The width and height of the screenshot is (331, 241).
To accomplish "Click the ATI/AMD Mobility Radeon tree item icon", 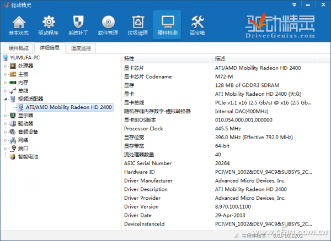I will click(x=20, y=107).
